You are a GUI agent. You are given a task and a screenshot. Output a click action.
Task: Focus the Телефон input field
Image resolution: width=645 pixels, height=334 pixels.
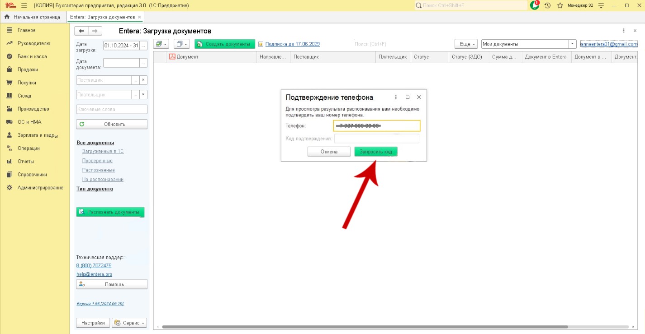pyautogui.click(x=377, y=125)
